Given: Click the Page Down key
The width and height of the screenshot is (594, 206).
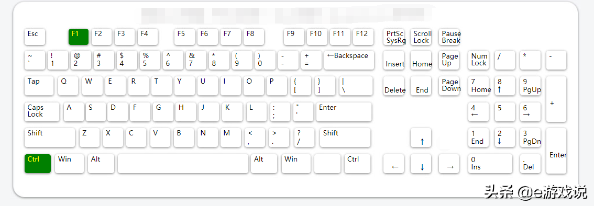Looking at the screenshot, I should (x=449, y=86).
